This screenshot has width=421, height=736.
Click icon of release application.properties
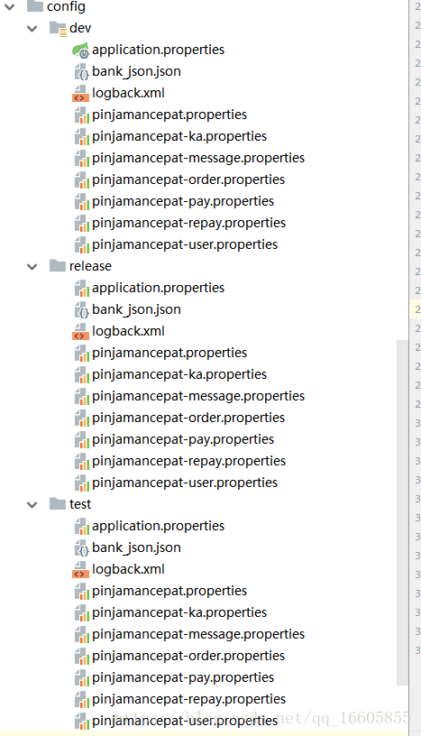click(82, 289)
